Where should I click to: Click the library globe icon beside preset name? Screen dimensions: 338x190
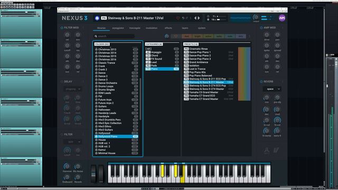coord(97,18)
